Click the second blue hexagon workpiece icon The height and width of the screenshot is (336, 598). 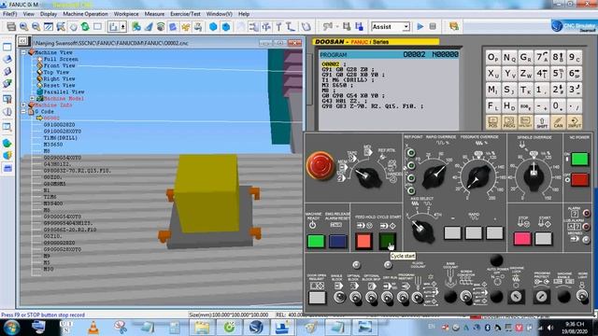[226, 27]
